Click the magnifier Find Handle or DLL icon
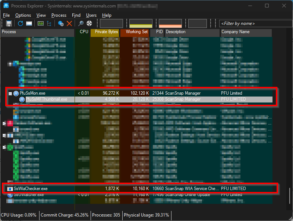Viewport: 293px width, 221px height. (81, 23)
